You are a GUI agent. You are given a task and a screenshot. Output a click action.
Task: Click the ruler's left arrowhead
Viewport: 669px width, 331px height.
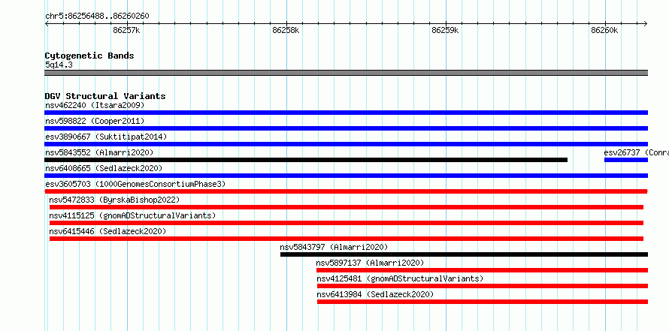46,23
